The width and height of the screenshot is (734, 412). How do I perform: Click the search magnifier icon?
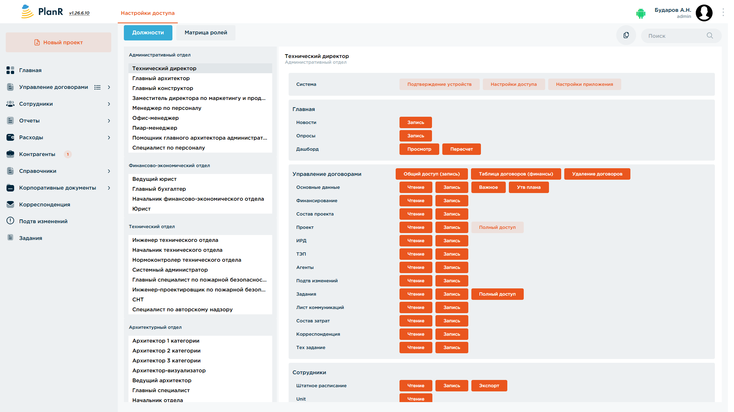point(710,35)
